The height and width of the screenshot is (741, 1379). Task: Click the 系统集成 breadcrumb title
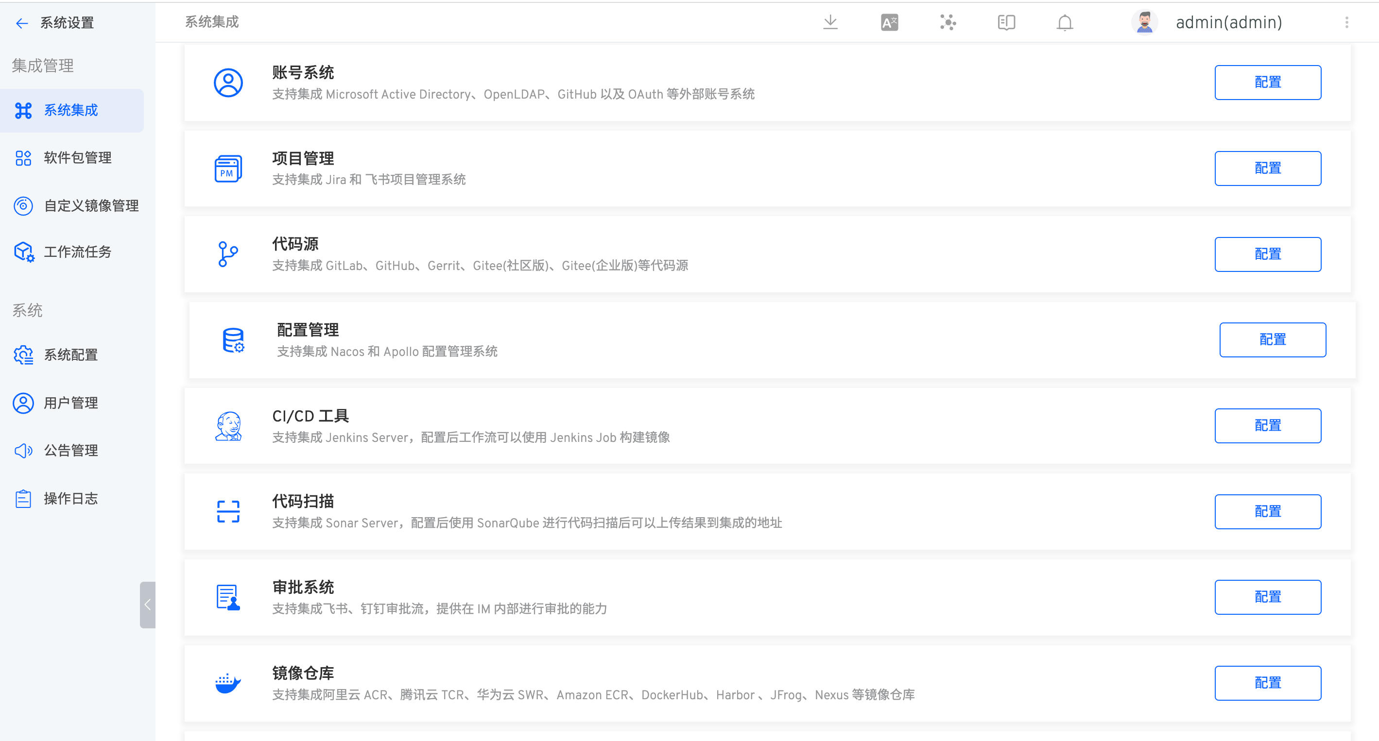[x=212, y=22]
